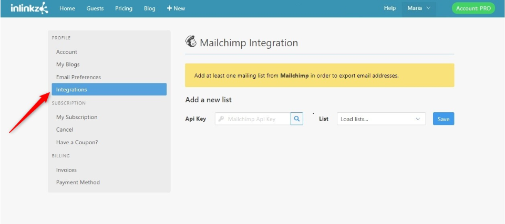Click the API key search magnifier icon
This screenshot has height=224, width=505.
296,119
